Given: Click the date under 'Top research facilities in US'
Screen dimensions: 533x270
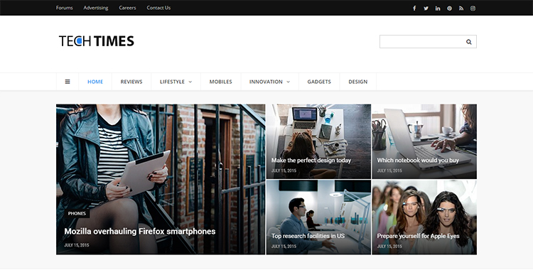Looking at the screenshot, I should tap(284, 247).
